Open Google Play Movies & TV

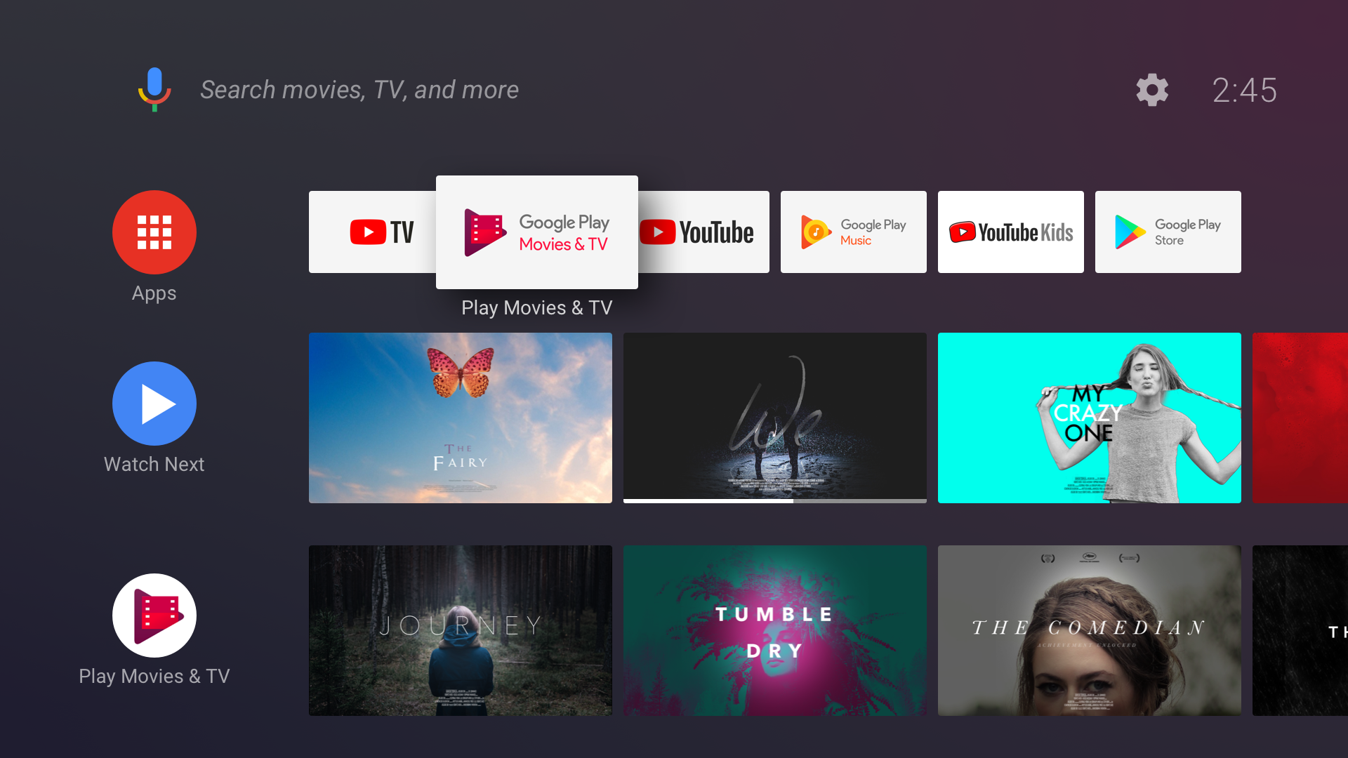(536, 232)
